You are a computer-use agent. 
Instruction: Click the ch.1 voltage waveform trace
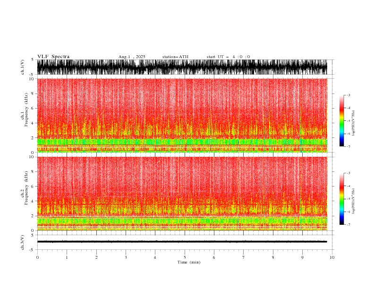coord(182,67)
